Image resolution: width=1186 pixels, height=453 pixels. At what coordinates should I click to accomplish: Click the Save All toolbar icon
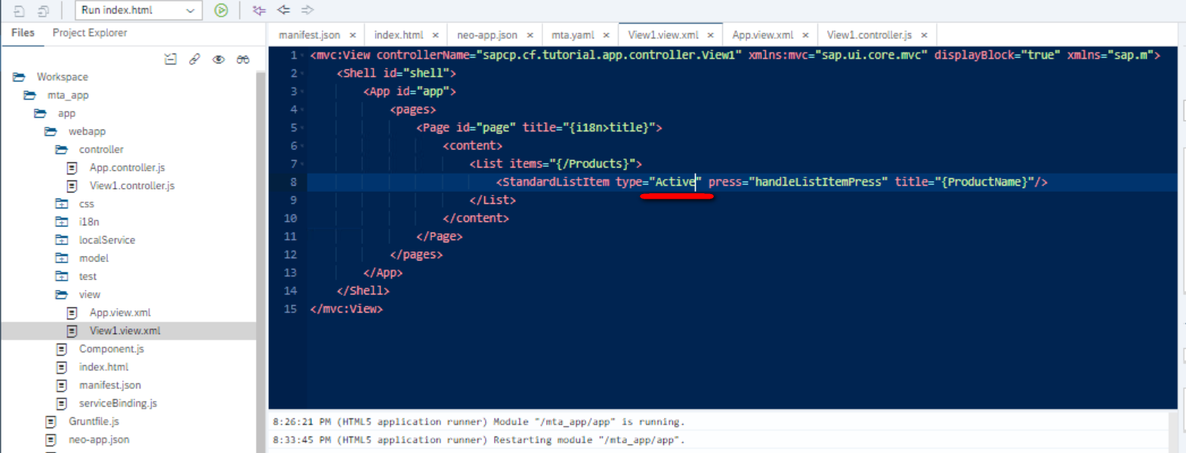pos(44,11)
